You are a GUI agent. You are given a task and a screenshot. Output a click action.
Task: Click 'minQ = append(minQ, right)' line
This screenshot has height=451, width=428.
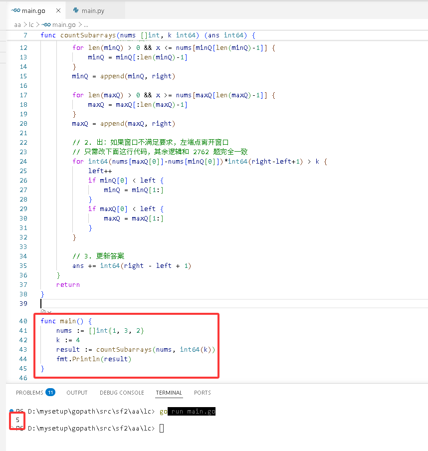[124, 76]
